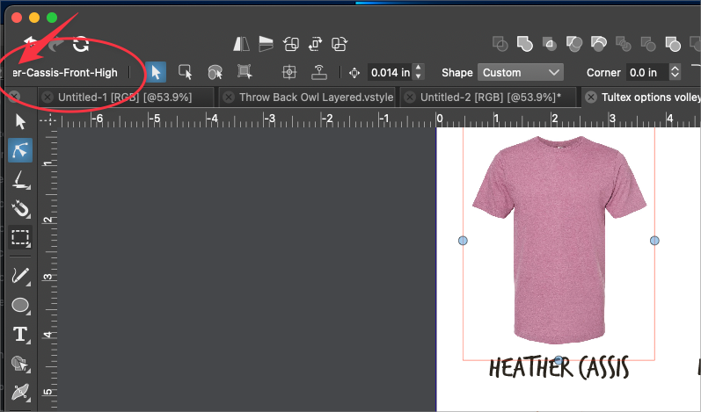Select the Node editing tool

[20, 150]
